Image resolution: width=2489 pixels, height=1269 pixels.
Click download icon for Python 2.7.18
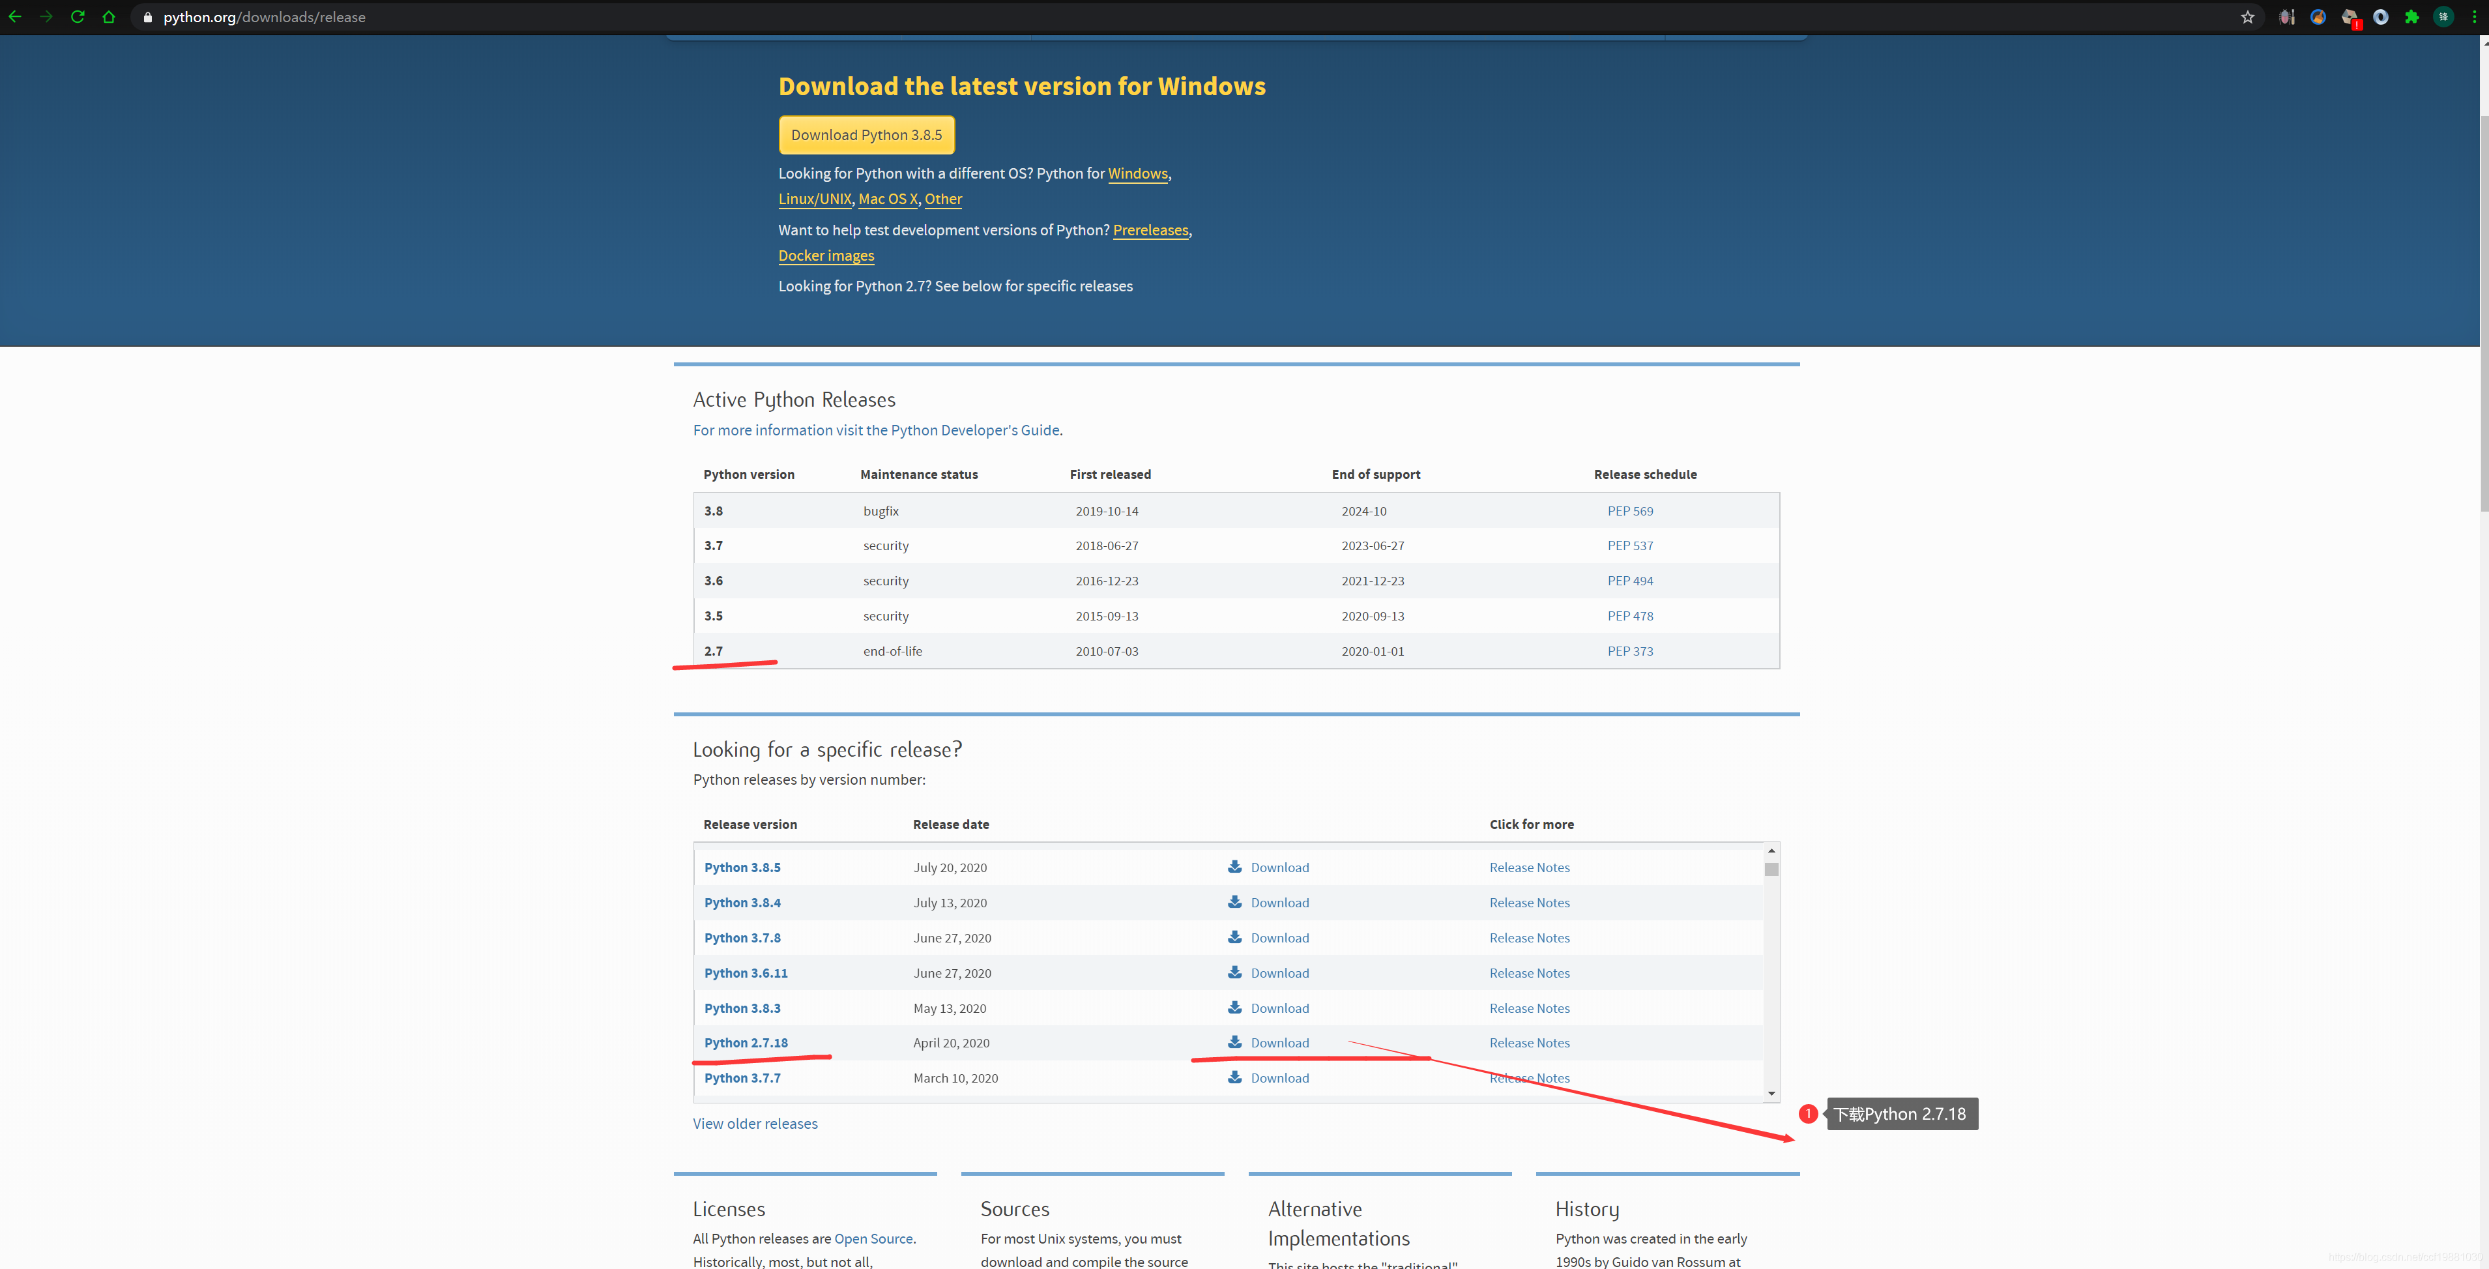coord(1235,1041)
